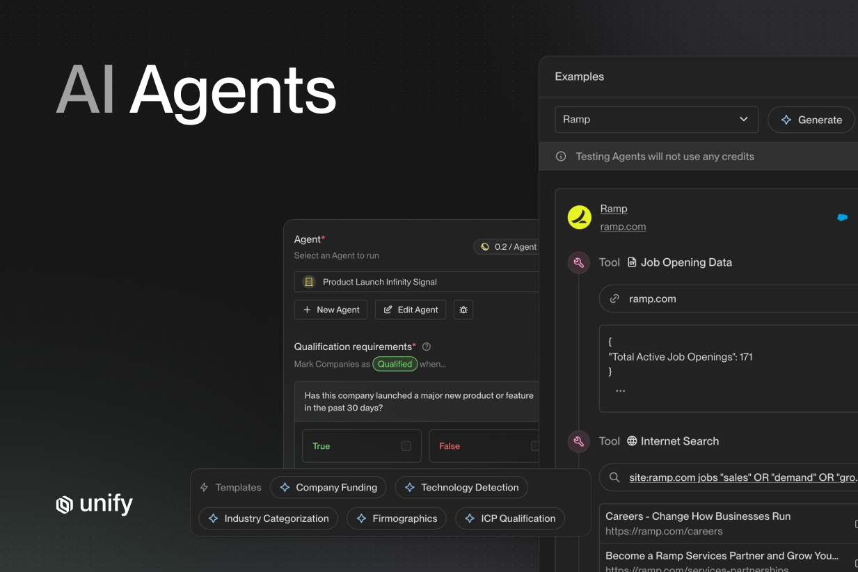Click the Ramp yellow logo avatar
The height and width of the screenshot is (572, 858).
pyautogui.click(x=580, y=217)
